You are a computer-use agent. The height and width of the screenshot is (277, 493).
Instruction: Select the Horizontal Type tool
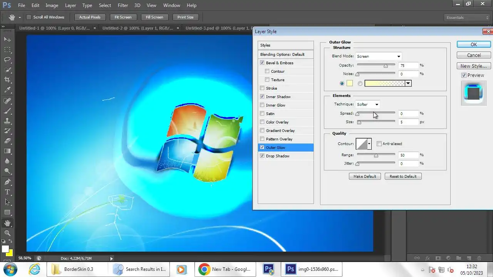7,192
